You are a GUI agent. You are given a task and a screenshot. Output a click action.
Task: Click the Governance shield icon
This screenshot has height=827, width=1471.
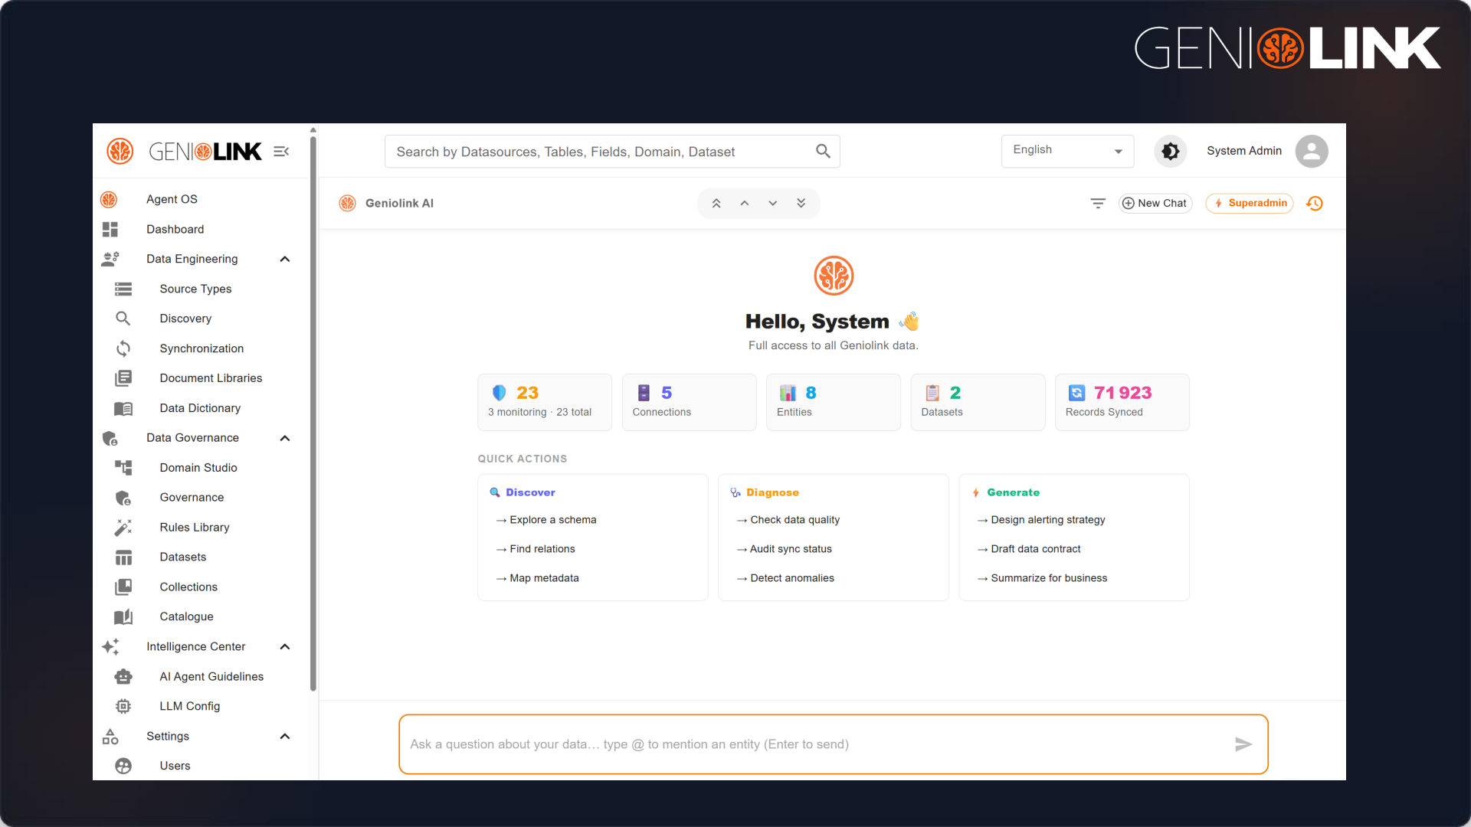(123, 498)
